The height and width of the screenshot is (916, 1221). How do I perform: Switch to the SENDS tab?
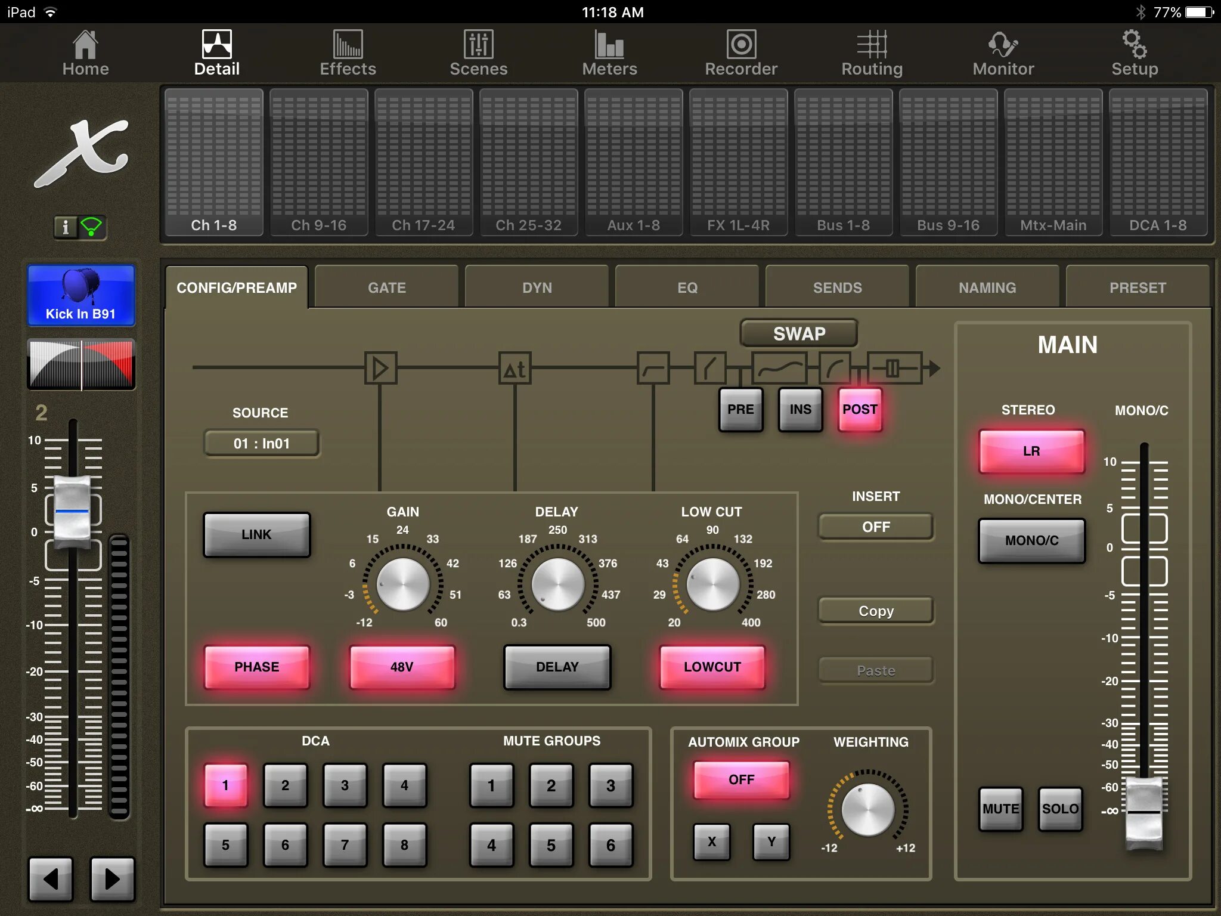pyautogui.click(x=837, y=287)
